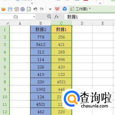The height and width of the screenshot is (115, 115).
Task: Select cell containing 5412
Action: (41, 45)
